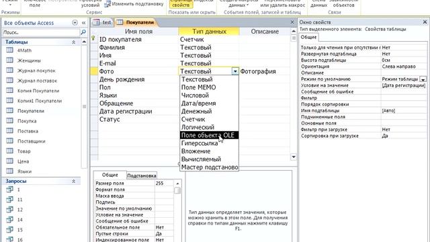The image size is (430, 242).
Task: Click the query 15 icon
Action: [x=9, y=230]
